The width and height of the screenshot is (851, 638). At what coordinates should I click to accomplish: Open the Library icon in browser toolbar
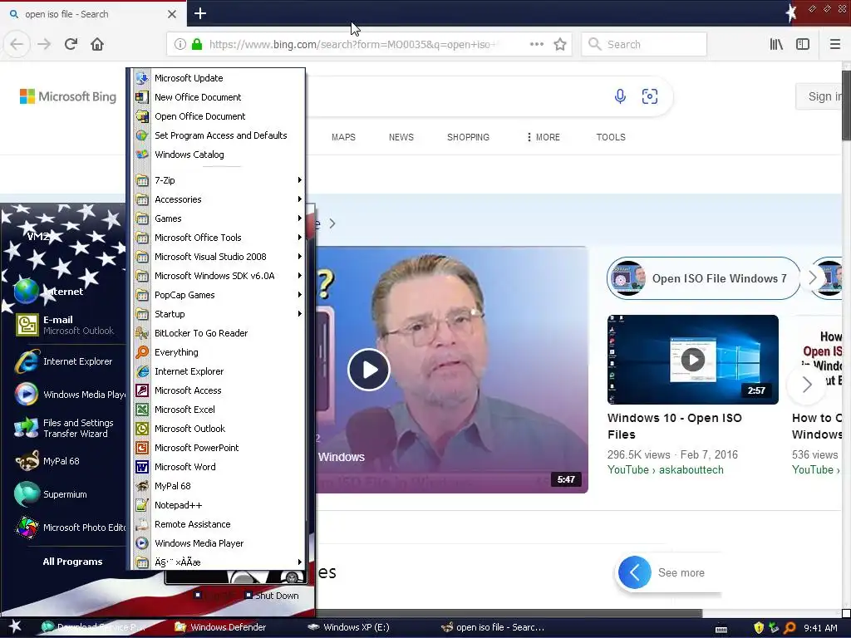pyautogui.click(x=776, y=45)
